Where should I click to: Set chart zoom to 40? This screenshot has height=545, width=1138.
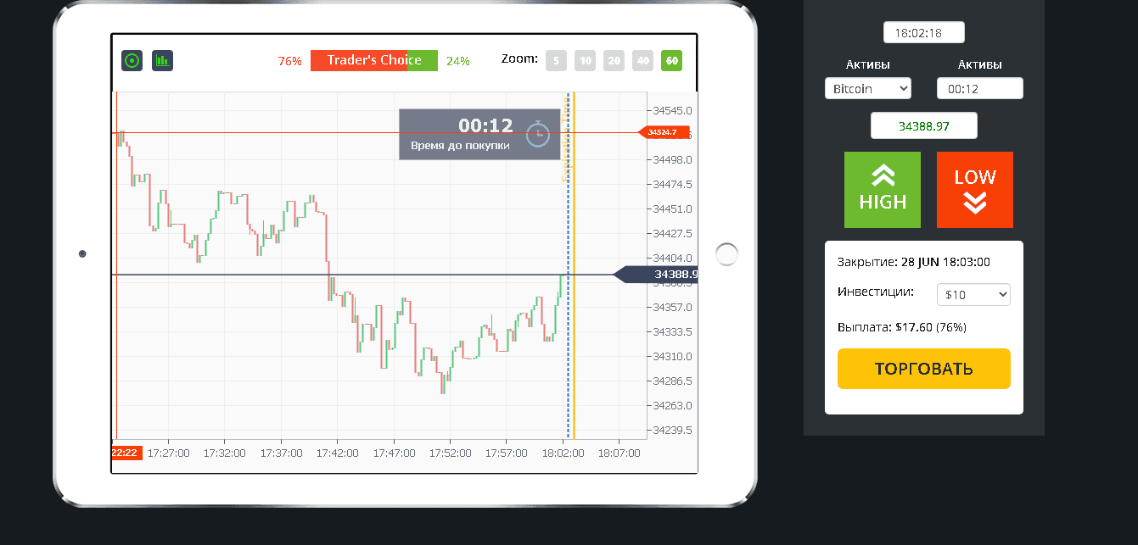[642, 60]
